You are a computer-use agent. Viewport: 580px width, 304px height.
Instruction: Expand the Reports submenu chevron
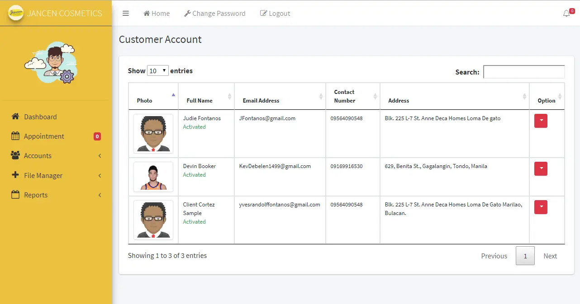(x=100, y=195)
